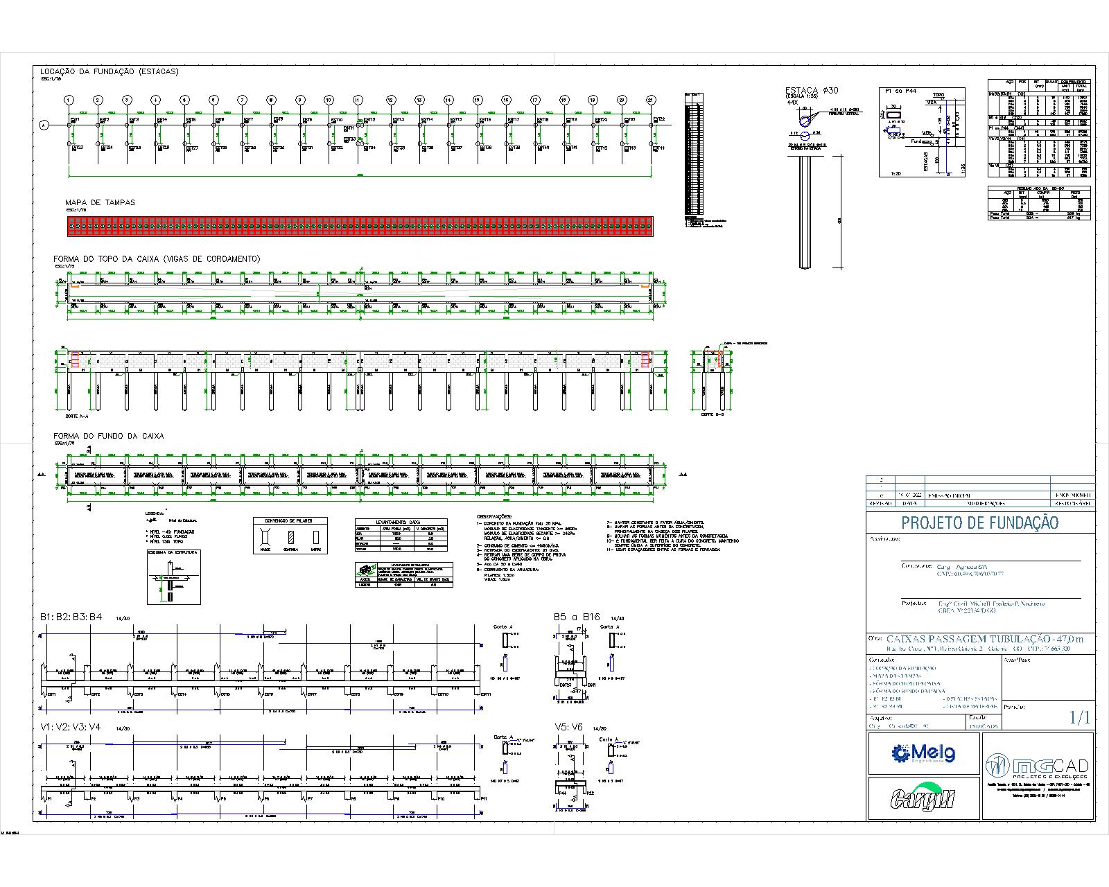Viewport: 1109px width, 887px height.
Task: Click the 'LEVANTAMENTO: CAIXA' table header
Action: (399, 522)
